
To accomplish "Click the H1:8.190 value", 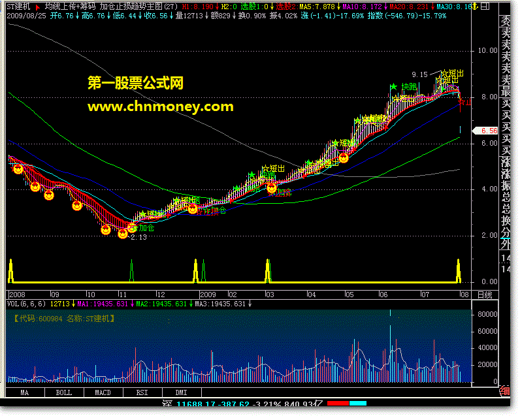I will click(198, 7).
